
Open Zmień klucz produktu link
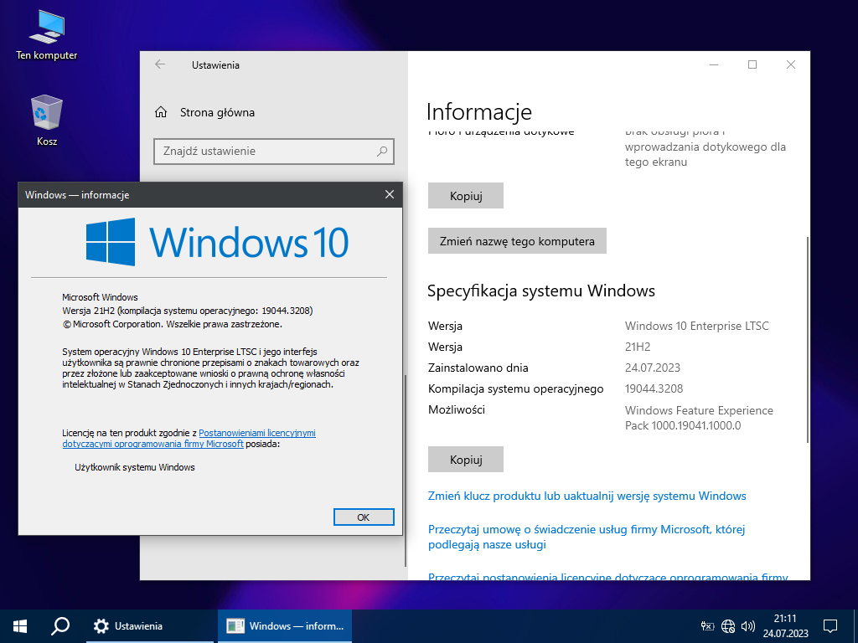pos(587,496)
